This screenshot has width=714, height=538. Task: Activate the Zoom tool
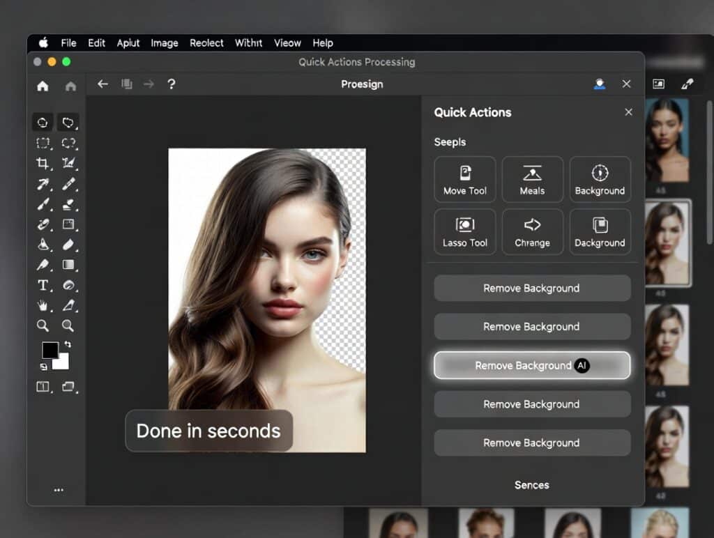pyautogui.click(x=43, y=325)
